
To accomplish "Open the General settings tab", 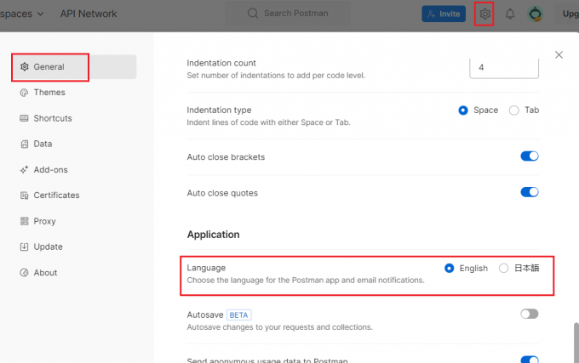I will [74, 66].
